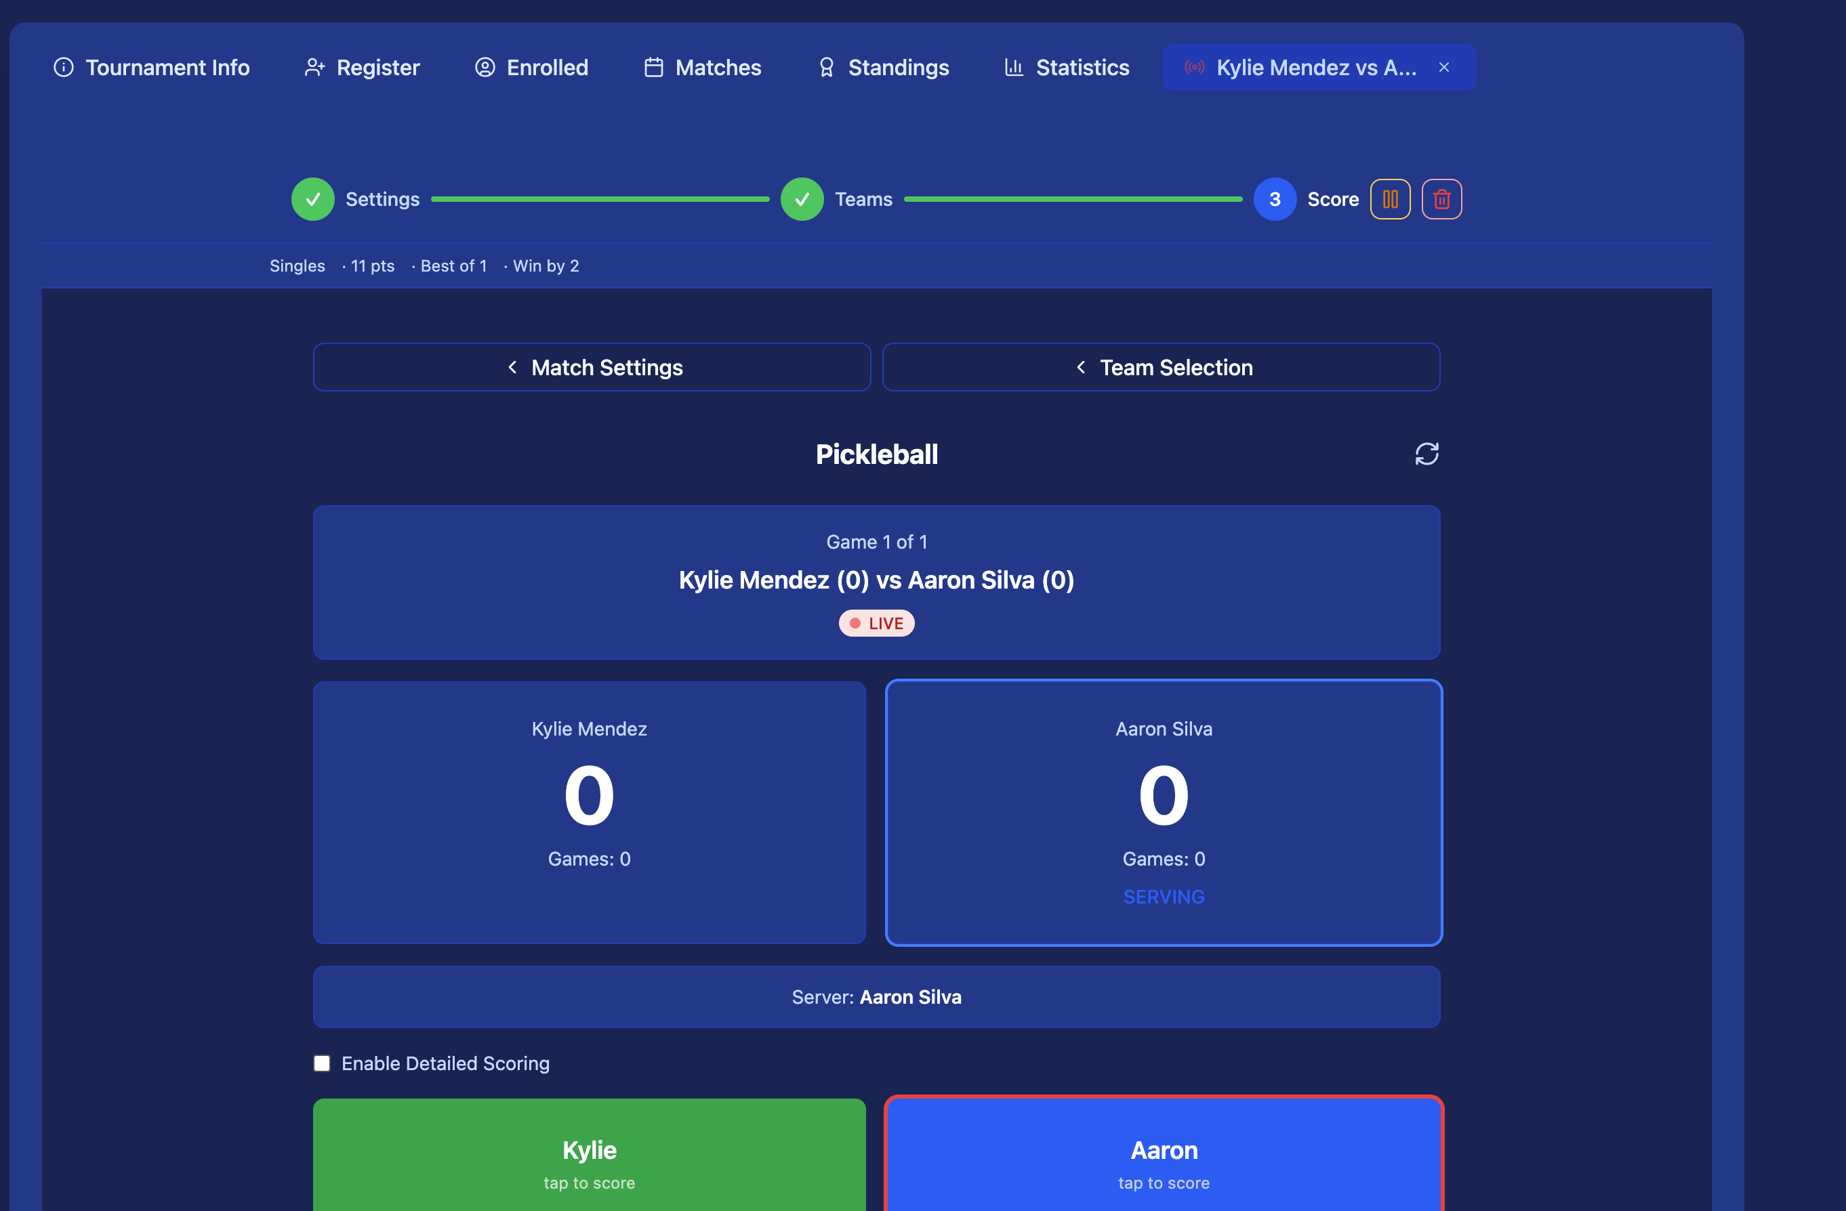This screenshot has width=1846, height=1211.
Task: Click the back chevron in Match Settings button
Action: 512,366
